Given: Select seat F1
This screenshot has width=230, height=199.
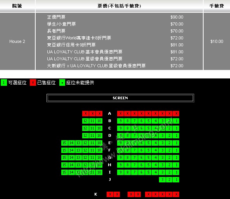Looking at the screenshot, I should point(176,150).
